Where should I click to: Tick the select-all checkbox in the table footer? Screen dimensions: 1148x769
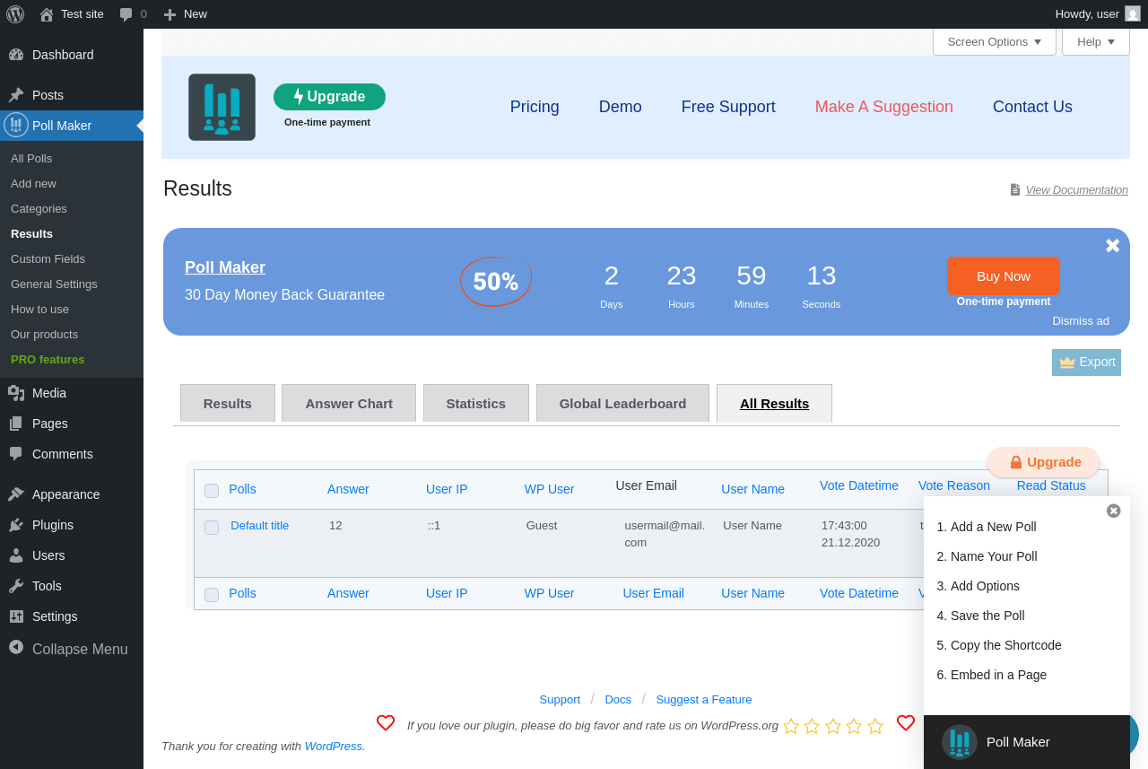tap(212, 595)
